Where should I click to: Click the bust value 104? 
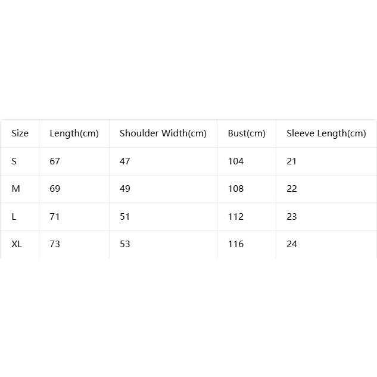[x=236, y=161]
